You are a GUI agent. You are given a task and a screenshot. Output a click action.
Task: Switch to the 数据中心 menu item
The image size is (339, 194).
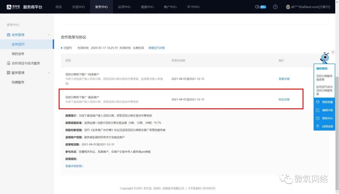147,7
